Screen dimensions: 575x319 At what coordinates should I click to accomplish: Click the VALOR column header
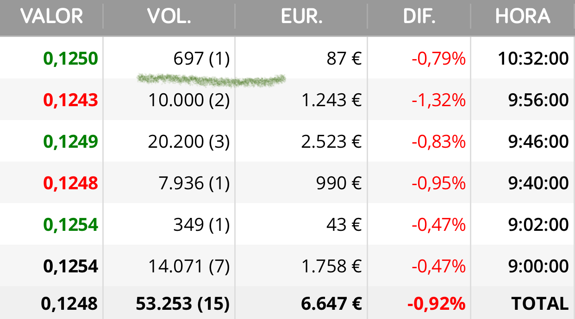click(x=51, y=17)
